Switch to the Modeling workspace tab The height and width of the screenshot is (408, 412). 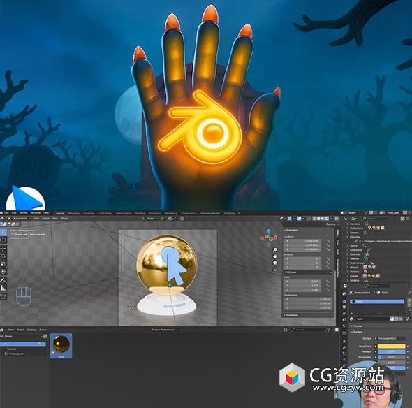[x=74, y=214]
